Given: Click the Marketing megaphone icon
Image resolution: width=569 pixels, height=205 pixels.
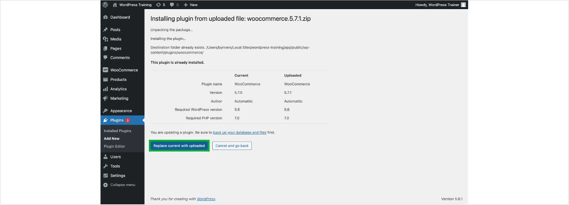Looking at the screenshot, I should (106, 98).
